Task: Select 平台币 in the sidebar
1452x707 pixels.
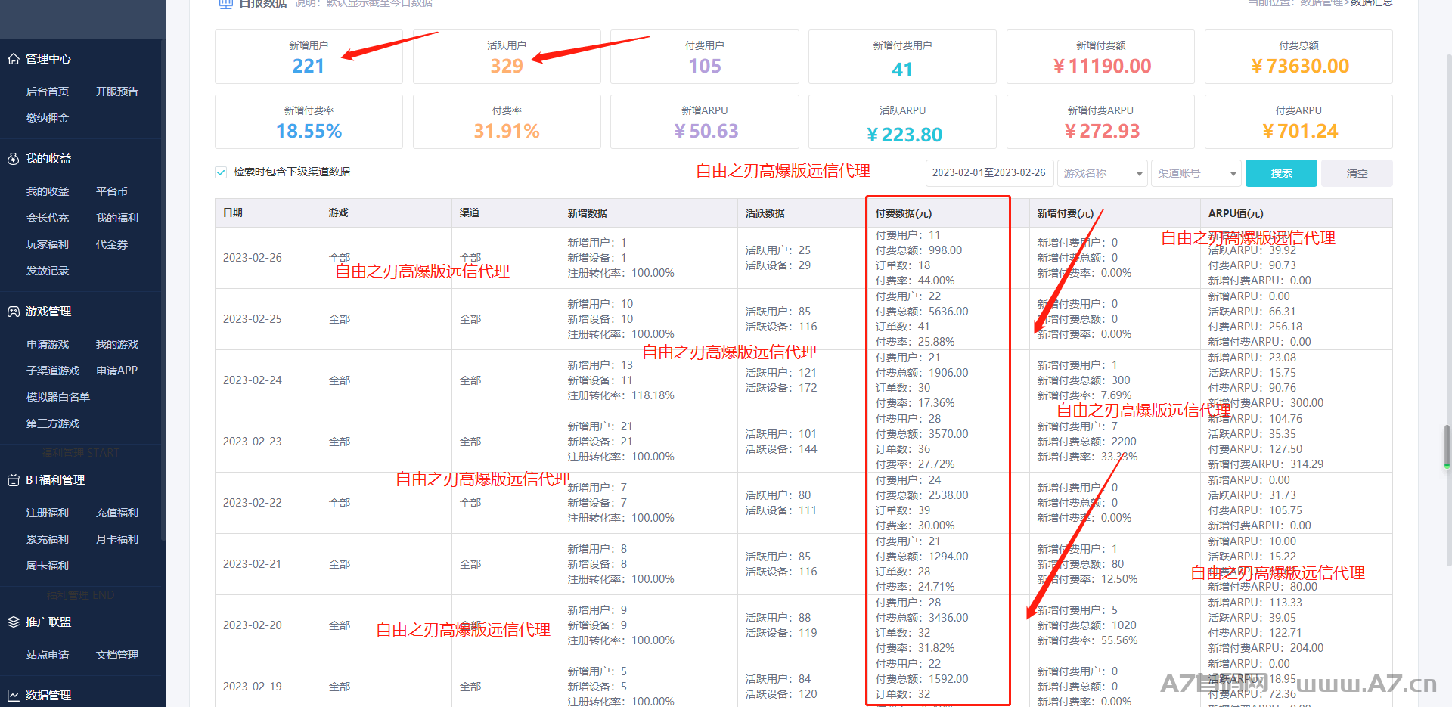Action: [112, 191]
